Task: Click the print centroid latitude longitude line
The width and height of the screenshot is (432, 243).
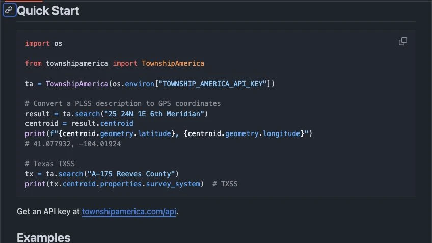Action: click(x=169, y=133)
